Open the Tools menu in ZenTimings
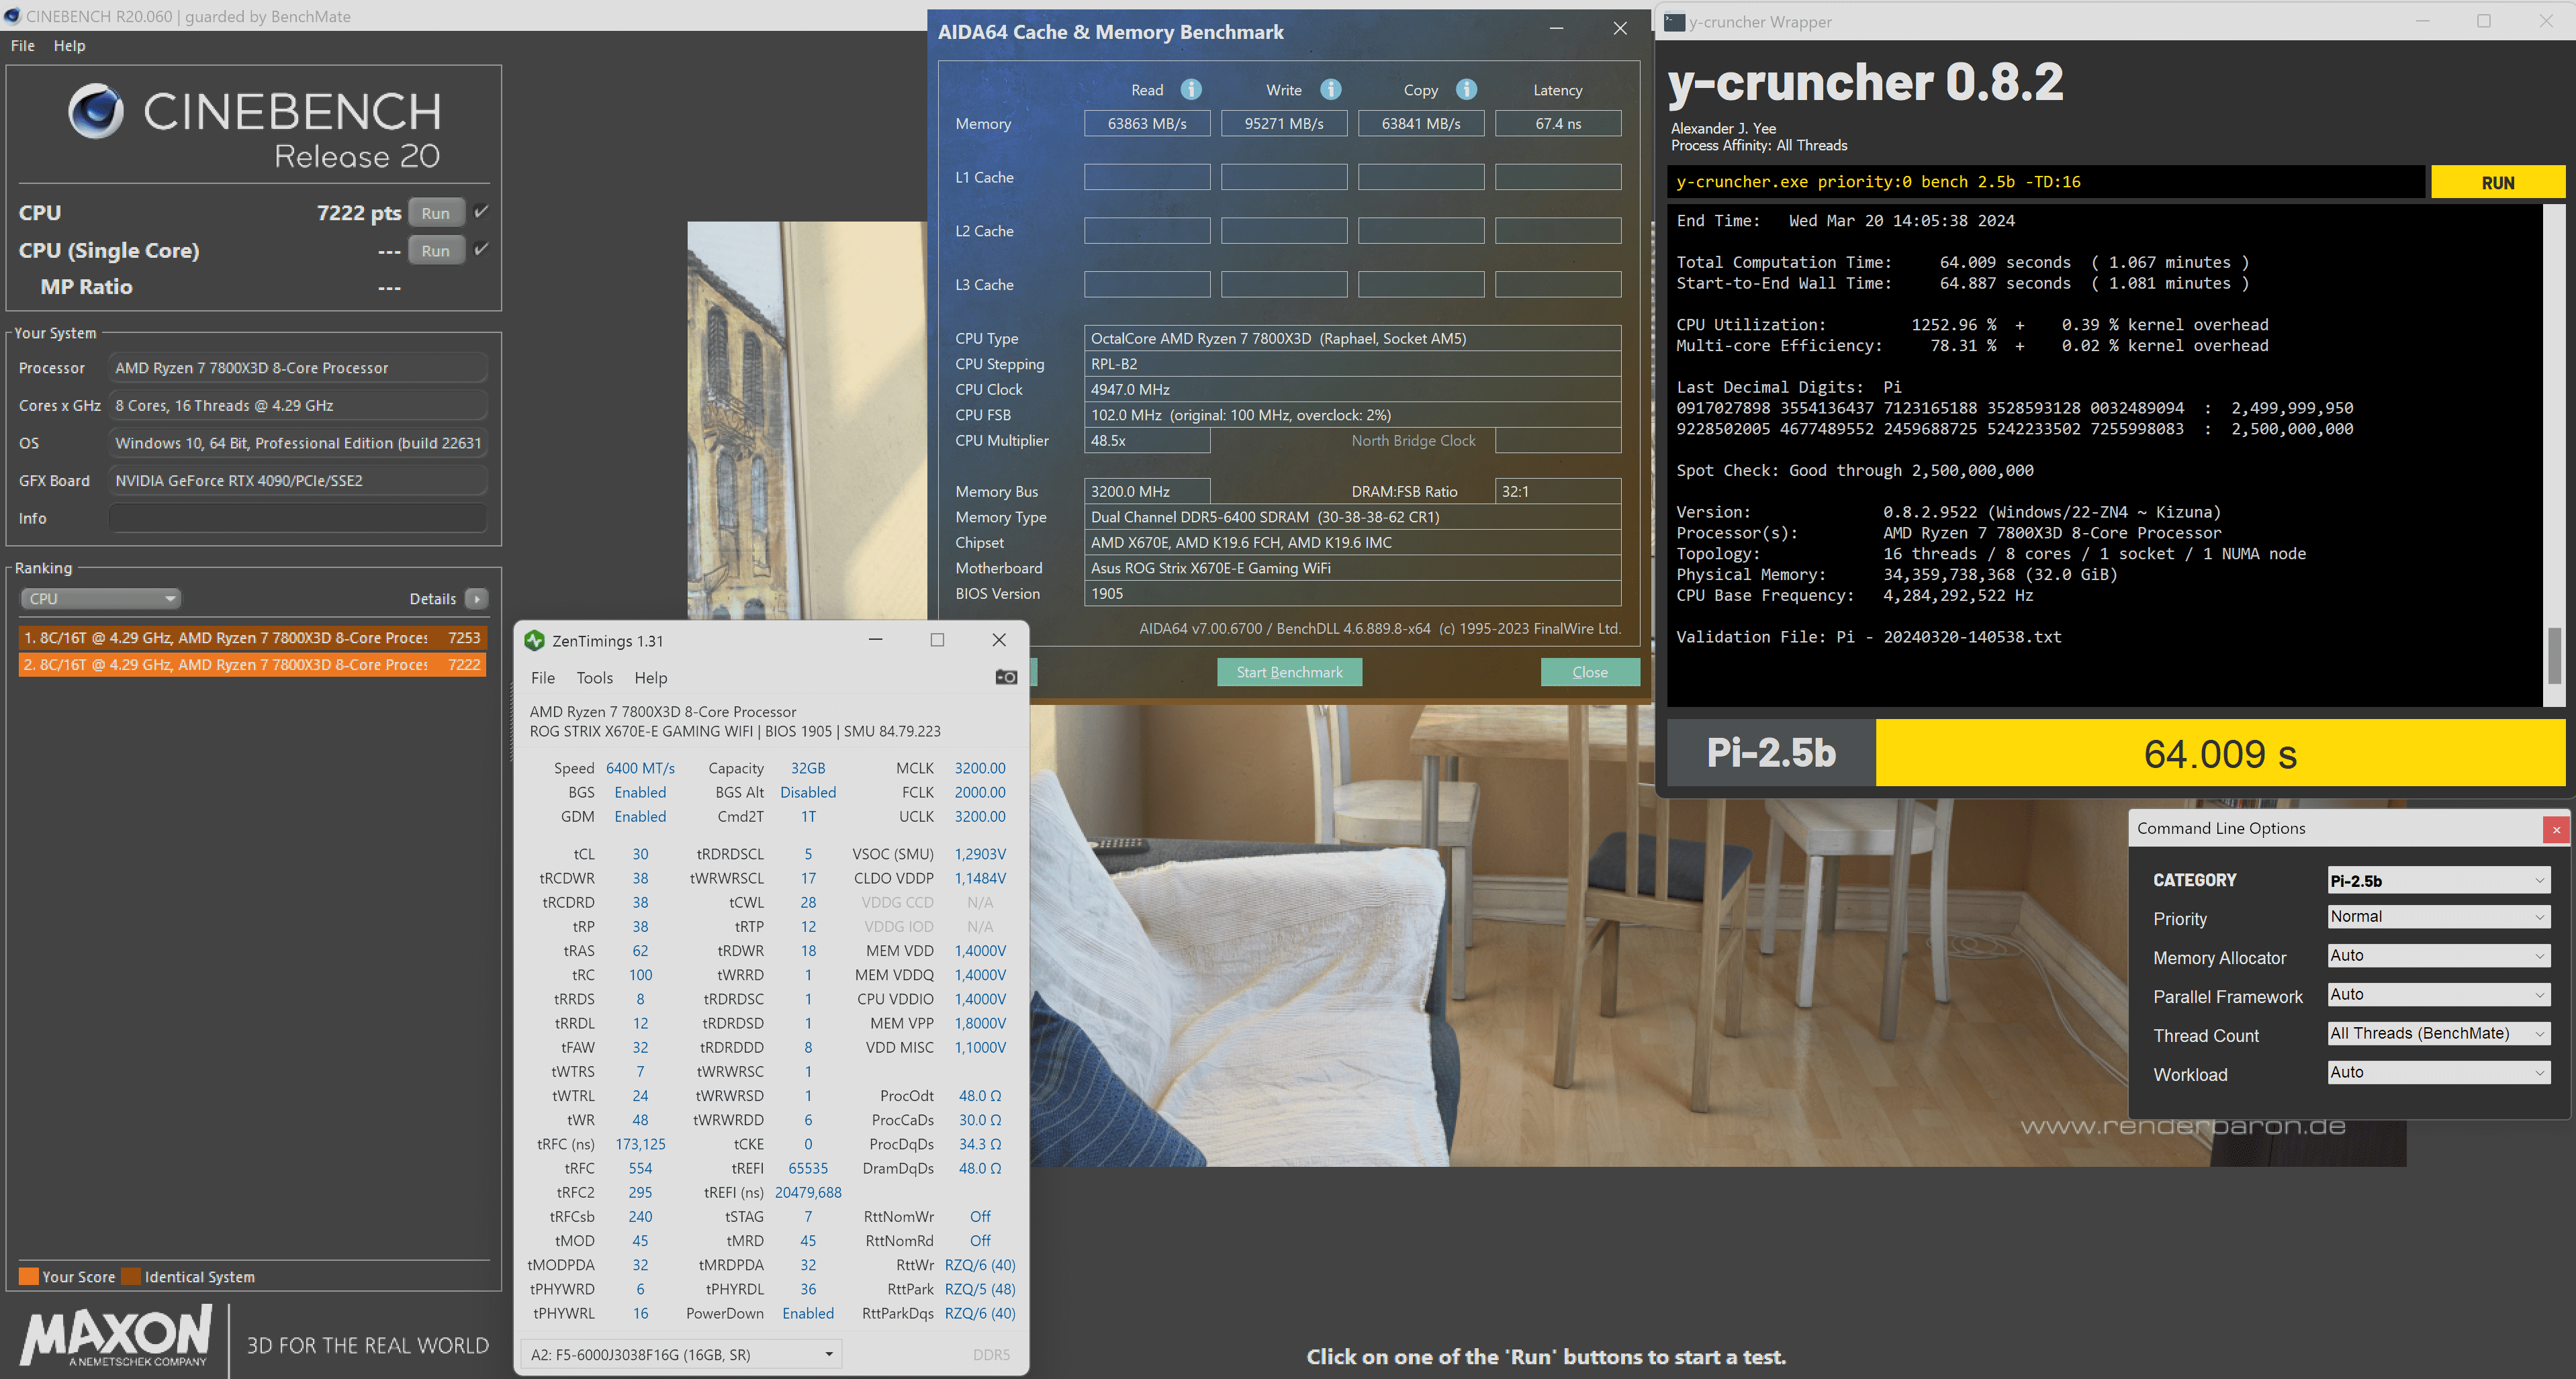Screen dimensions: 2576x1379 point(594,678)
